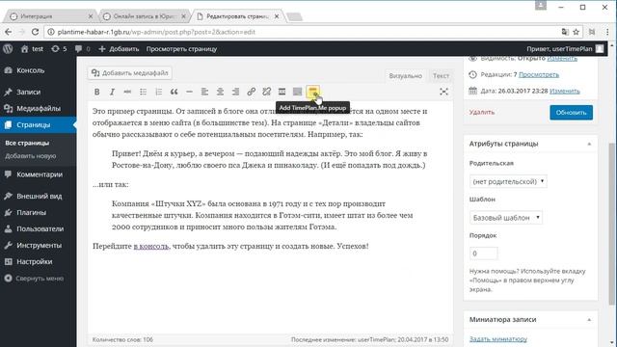617x347 pixels.
Task: Open updates indicator in admin bar
Action: 59,49
